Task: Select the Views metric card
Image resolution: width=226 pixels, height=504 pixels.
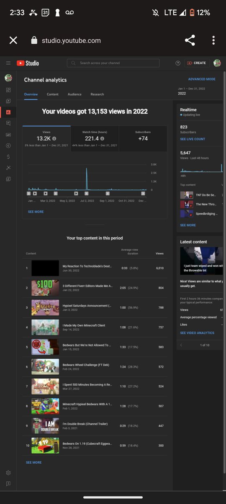Action: pos(46,139)
